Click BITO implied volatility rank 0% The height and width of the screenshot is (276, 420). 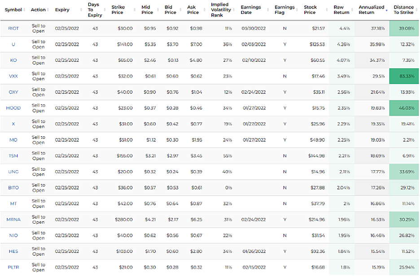coord(228,188)
